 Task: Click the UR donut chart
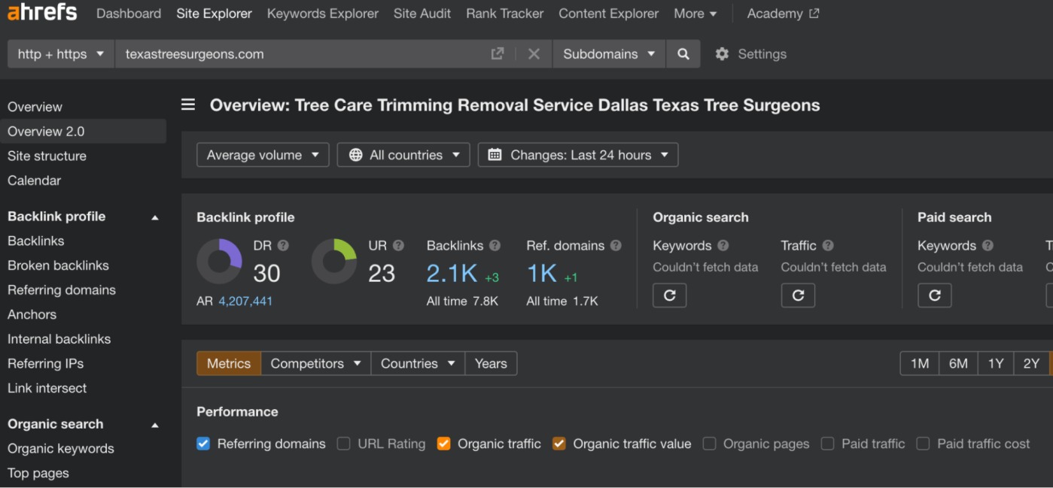click(x=334, y=262)
